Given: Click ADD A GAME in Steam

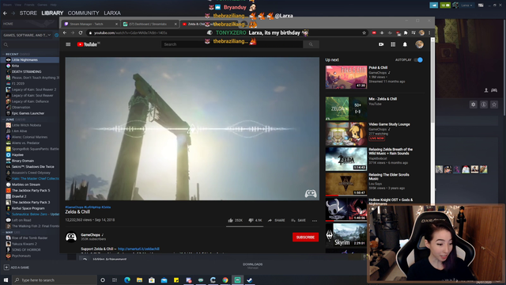Looking at the screenshot, I should [17, 268].
